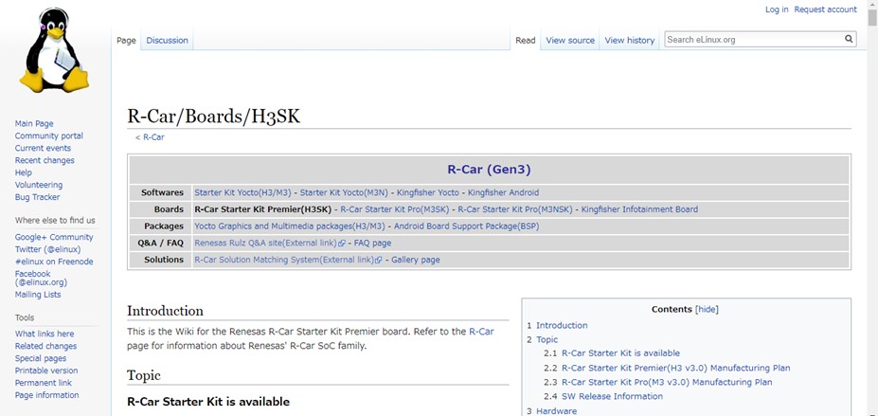The image size is (878, 416).
Task: Go back to parent R-Car breadcrumb
Action: tap(153, 137)
